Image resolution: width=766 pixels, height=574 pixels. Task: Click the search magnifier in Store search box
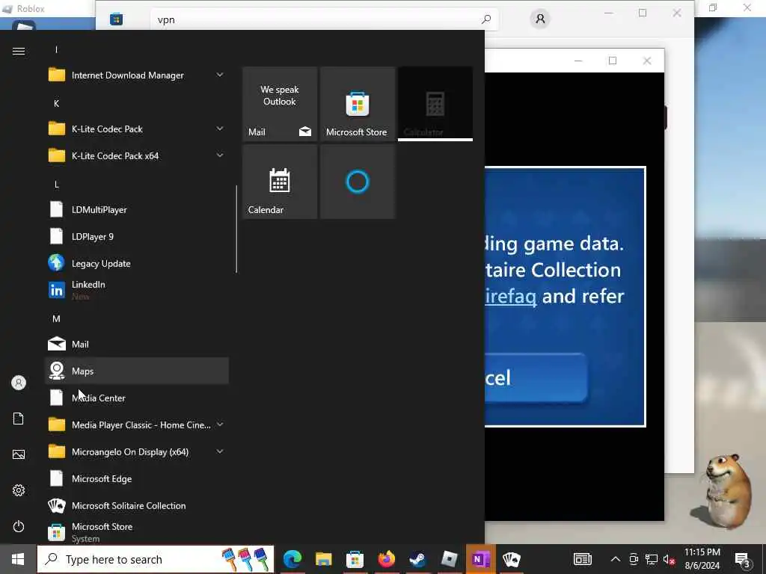pos(486,19)
